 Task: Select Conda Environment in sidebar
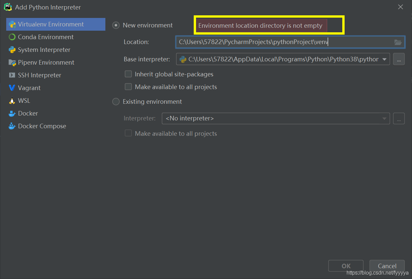(56, 37)
